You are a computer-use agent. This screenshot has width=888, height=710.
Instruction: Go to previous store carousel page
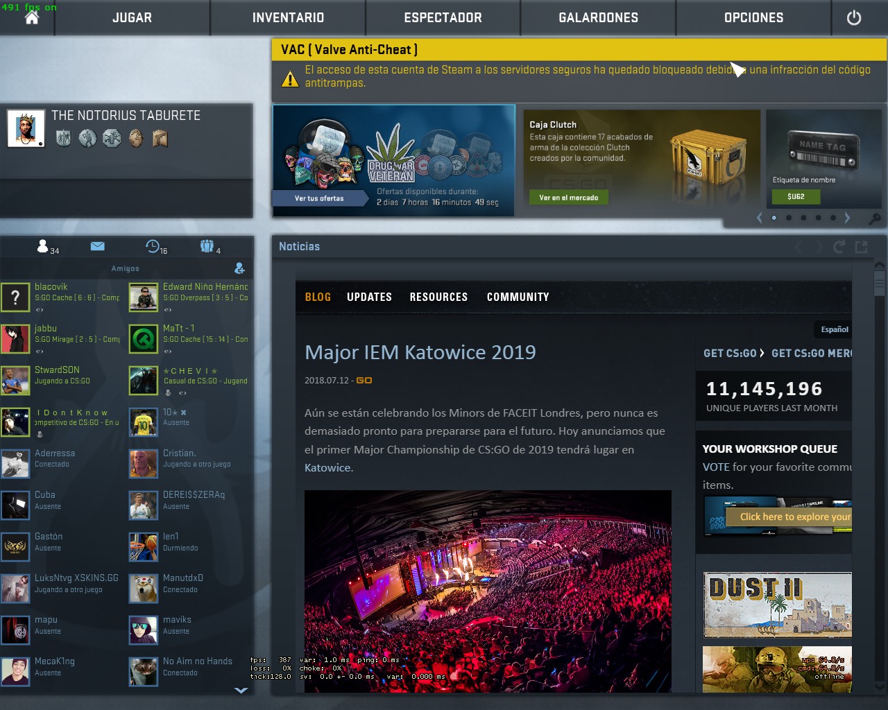point(759,218)
